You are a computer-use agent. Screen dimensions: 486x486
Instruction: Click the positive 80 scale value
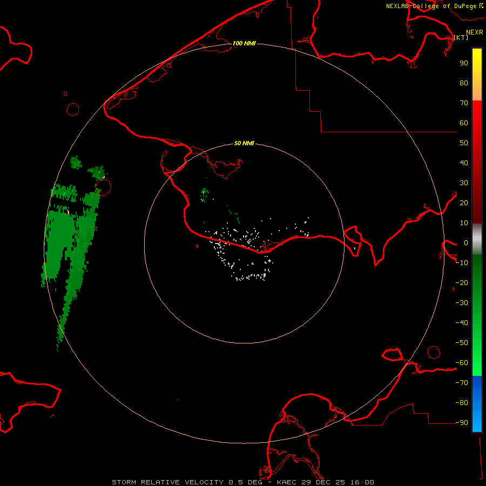pyautogui.click(x=464, y=83)
